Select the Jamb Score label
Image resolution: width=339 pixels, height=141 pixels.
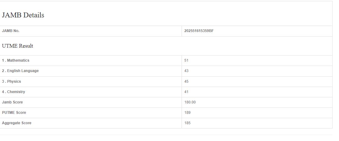coord(12,102)
